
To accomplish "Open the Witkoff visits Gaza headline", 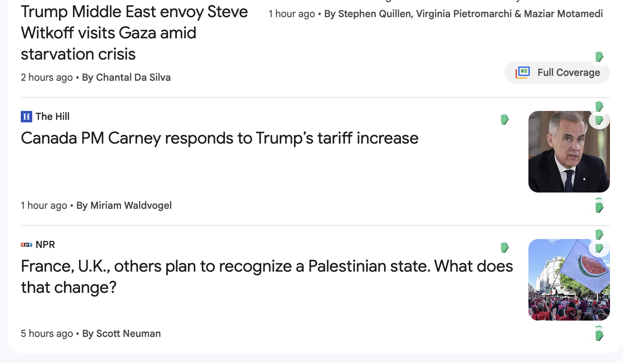I will (134, 33).
